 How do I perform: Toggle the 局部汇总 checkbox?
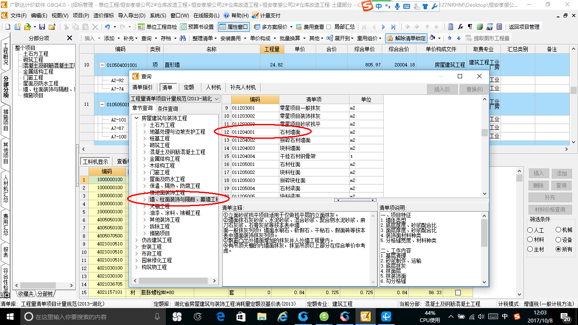click(x=329, y=27)
